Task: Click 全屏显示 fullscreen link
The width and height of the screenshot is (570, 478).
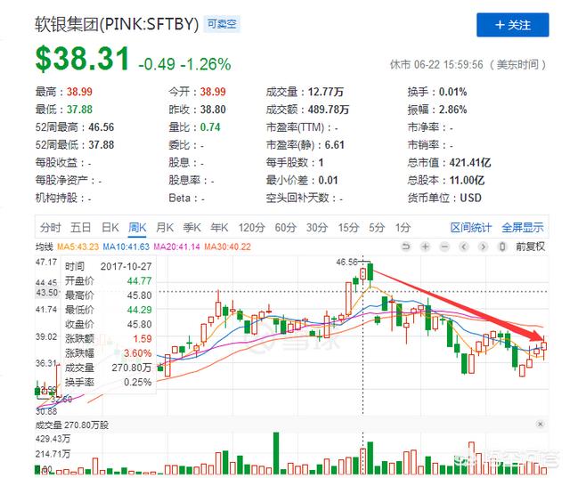Action: 523,228
